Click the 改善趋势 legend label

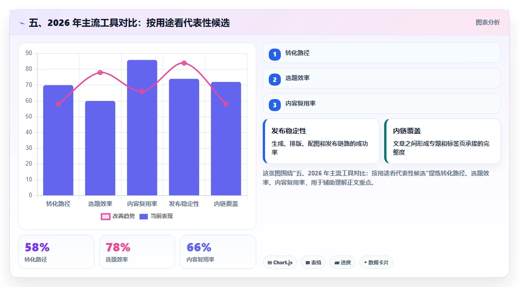tap(124, 216)
